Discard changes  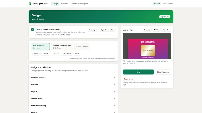(x=163, y=72)
